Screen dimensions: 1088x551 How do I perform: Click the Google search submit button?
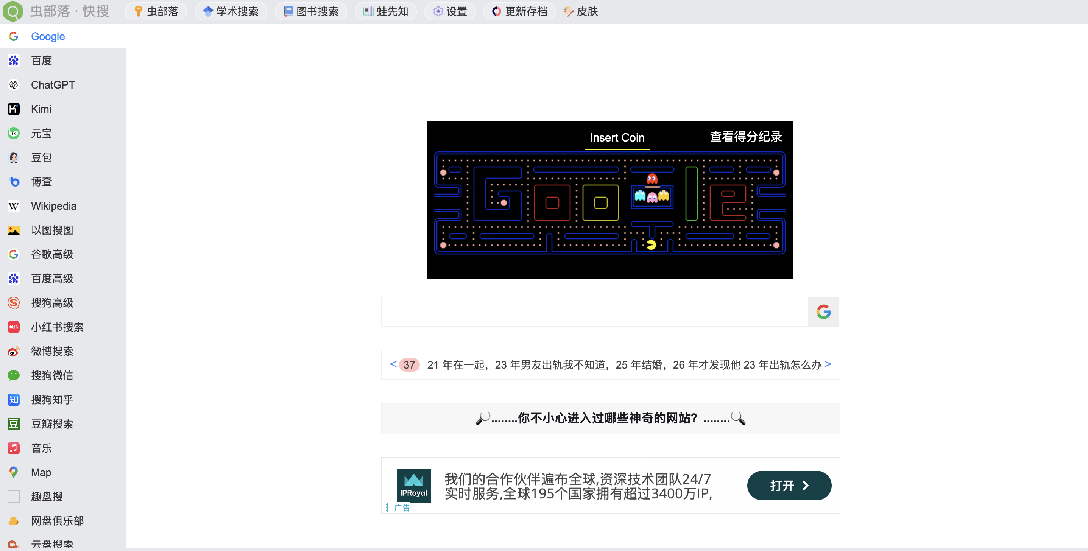click(x=823, y=312)
